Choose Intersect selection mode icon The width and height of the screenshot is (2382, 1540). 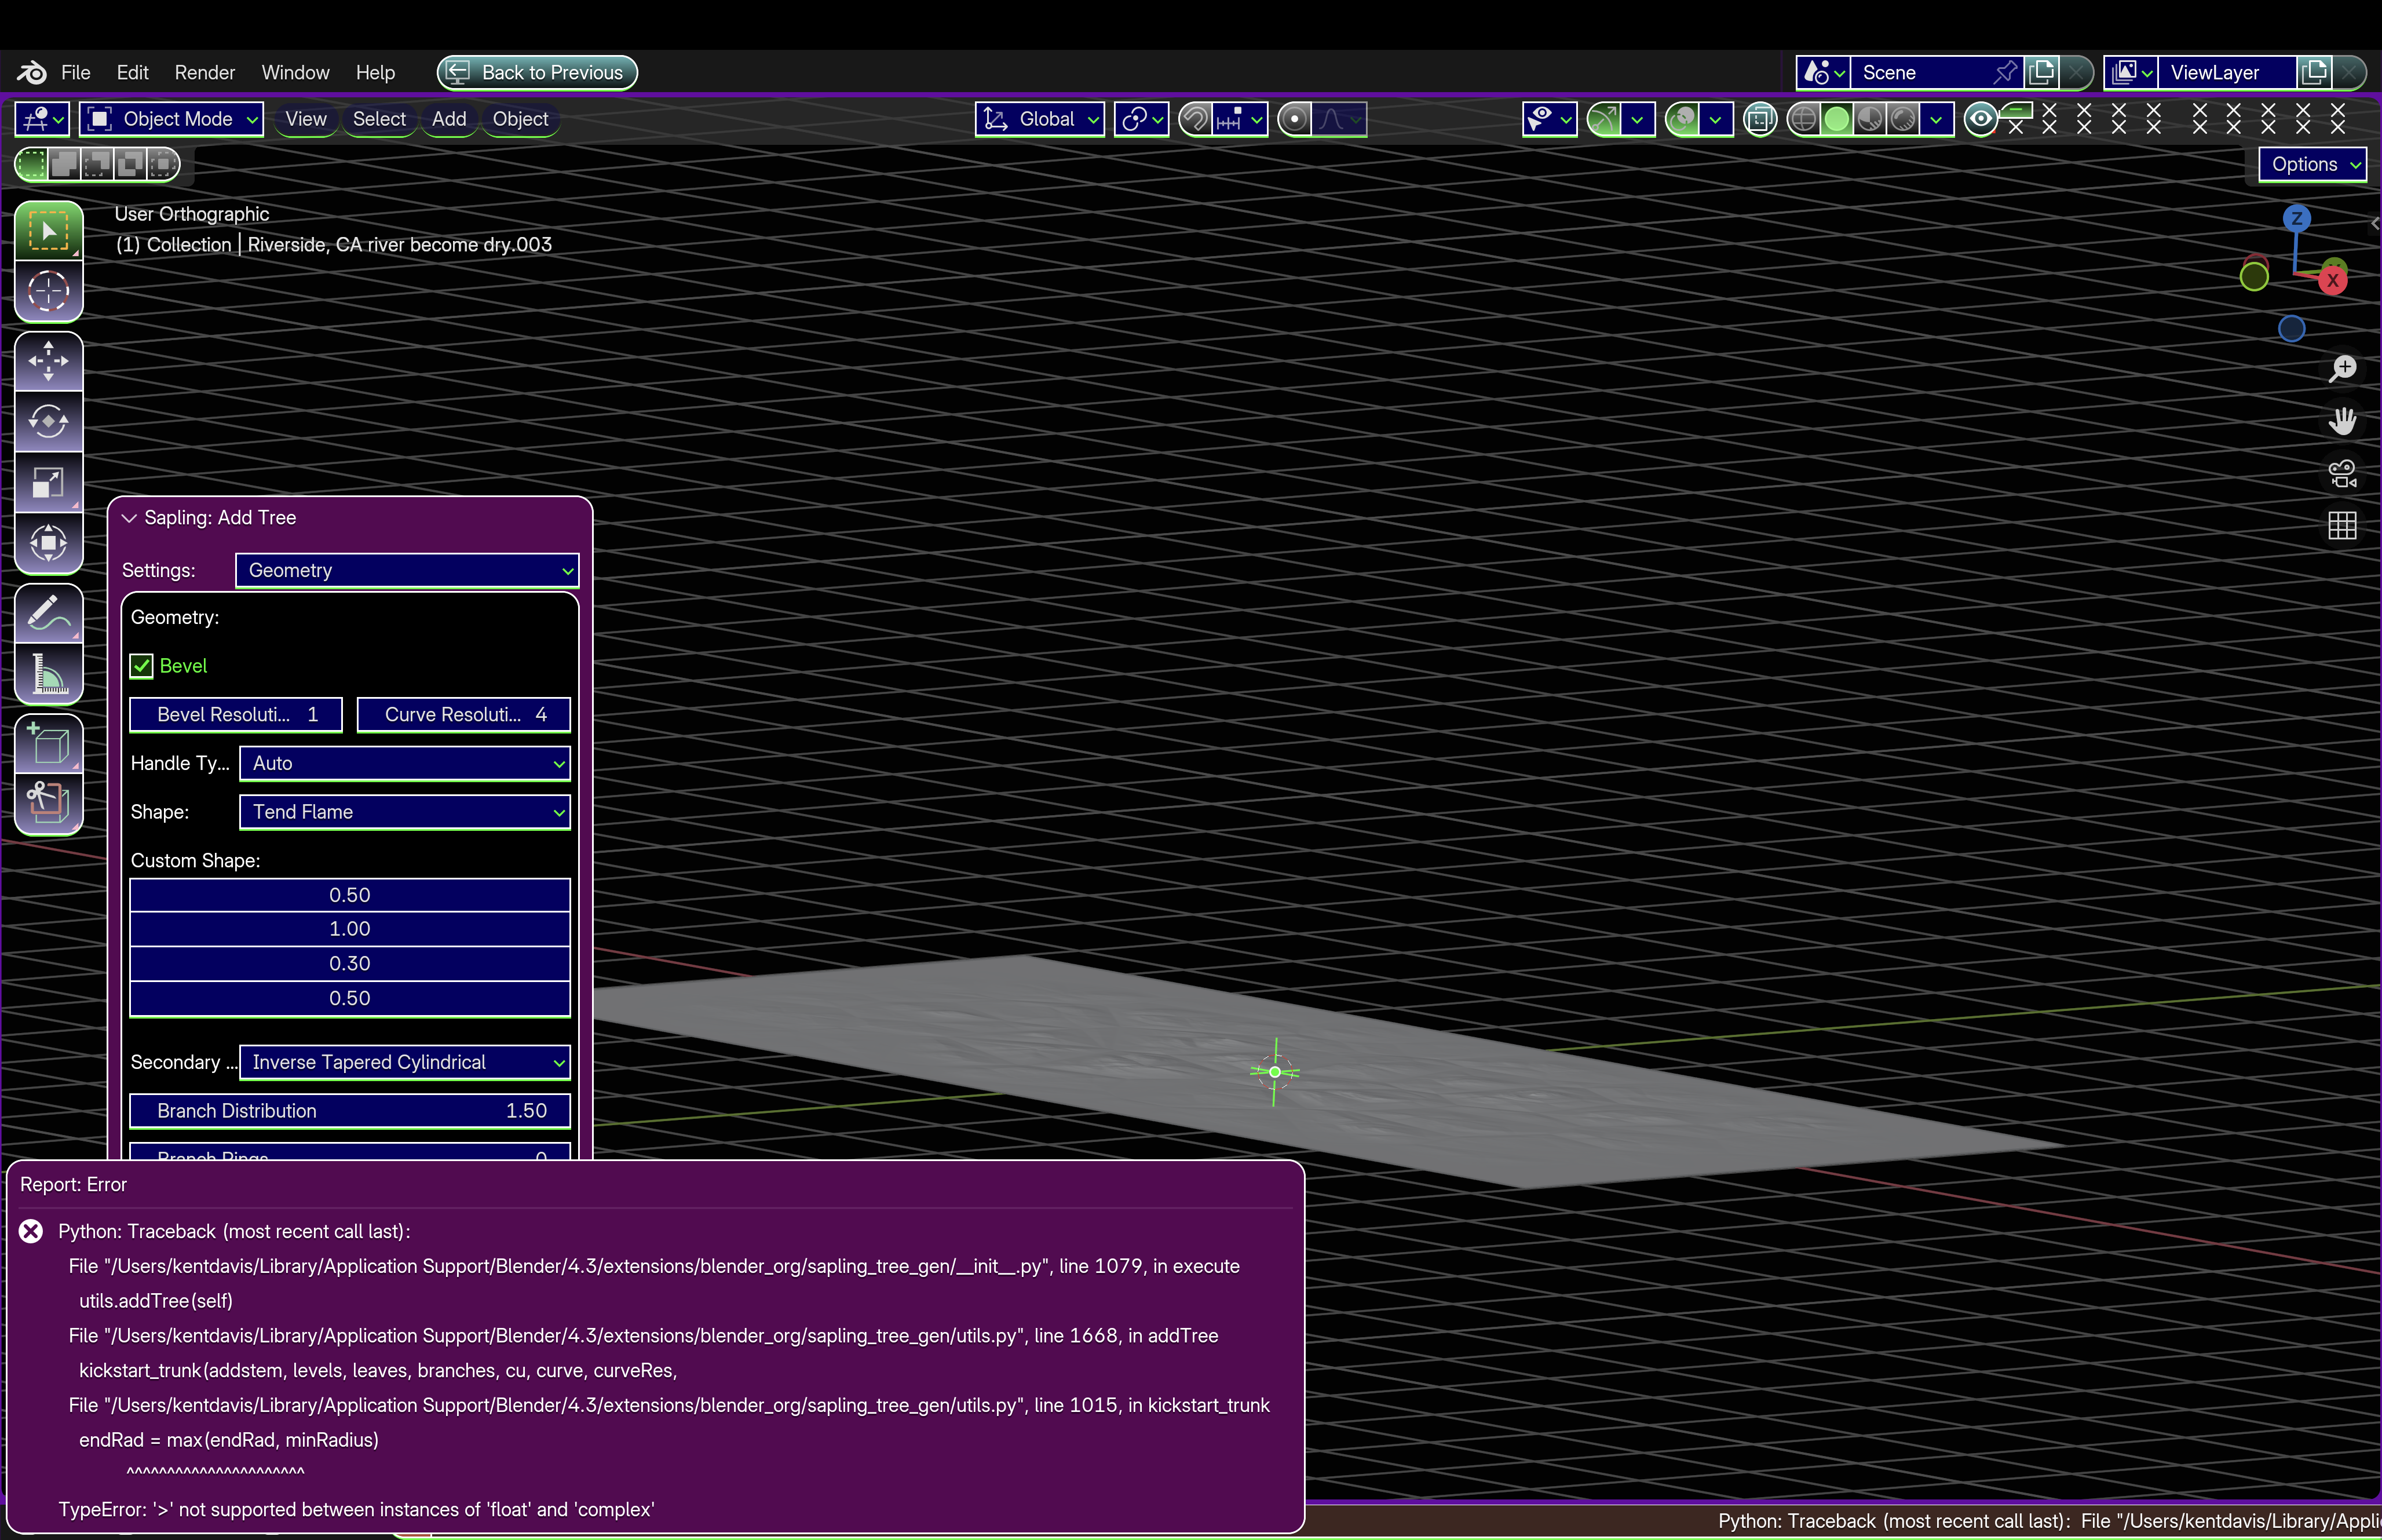pyautogui.click(x=163, y=164)
